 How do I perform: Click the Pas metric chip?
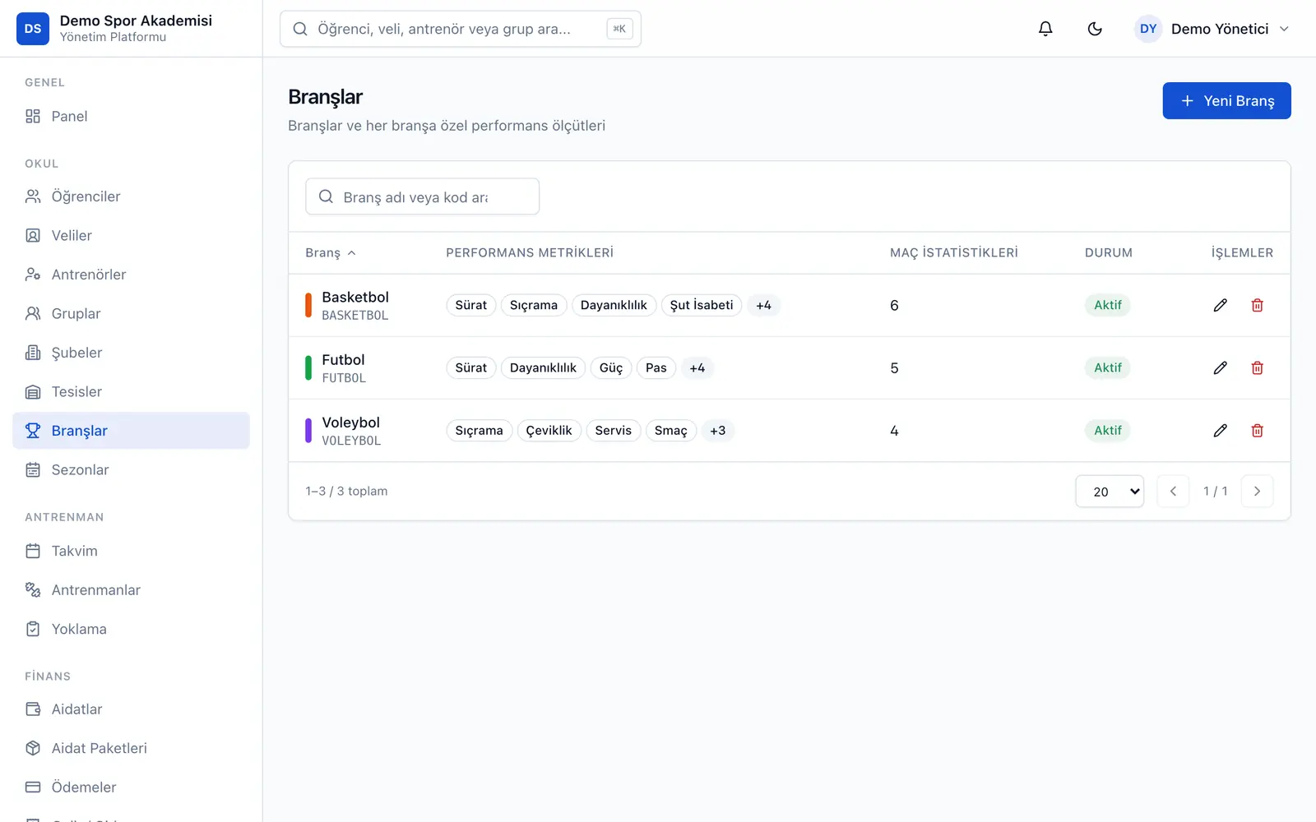pos(656,367)
